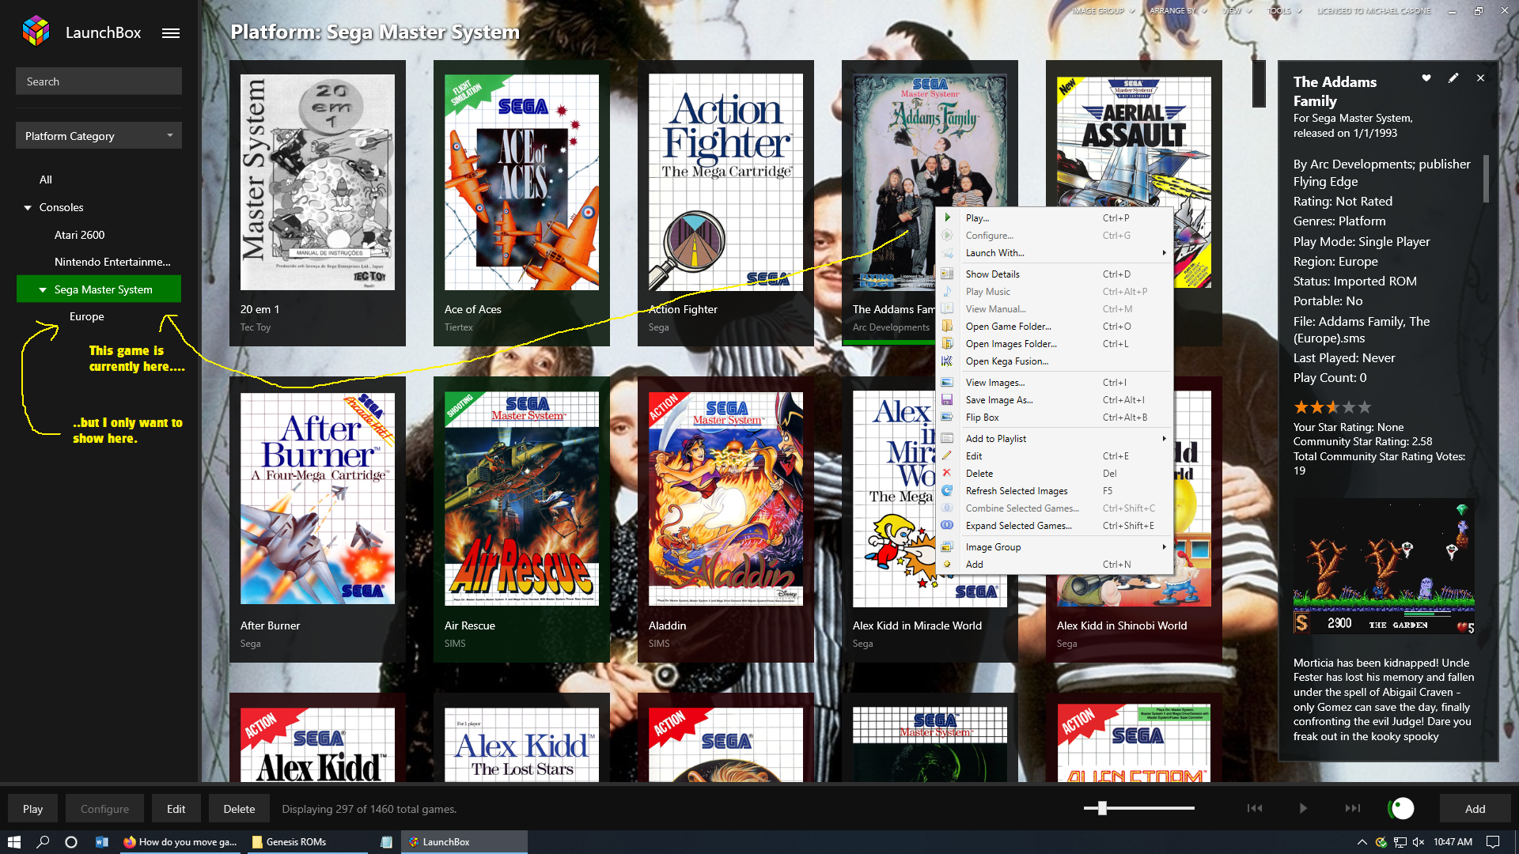Open the Launch With submenu

(x=1054, y=252)
